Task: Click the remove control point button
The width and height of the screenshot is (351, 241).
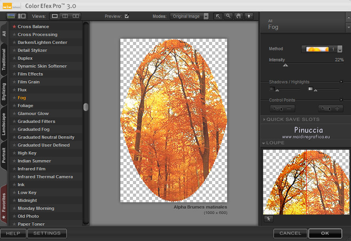Action: [282, 109]
